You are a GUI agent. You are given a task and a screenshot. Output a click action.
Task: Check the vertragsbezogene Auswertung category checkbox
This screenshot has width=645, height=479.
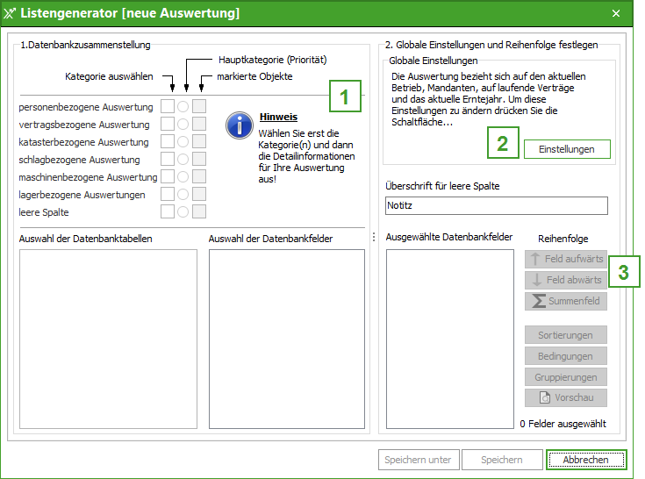(x=168, y=124)
